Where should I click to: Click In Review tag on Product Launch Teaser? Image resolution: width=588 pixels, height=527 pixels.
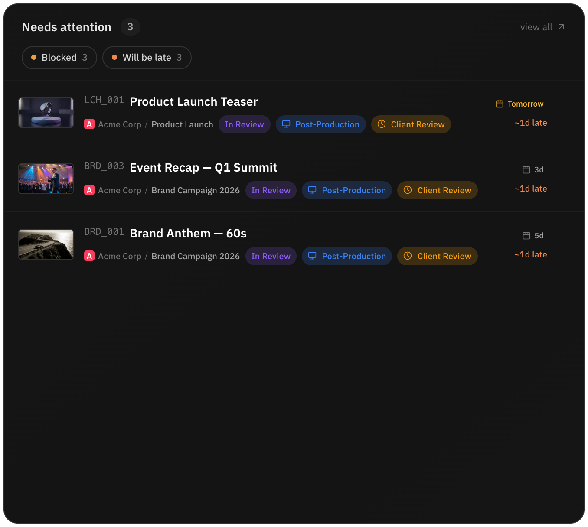(x=245, y=124)
